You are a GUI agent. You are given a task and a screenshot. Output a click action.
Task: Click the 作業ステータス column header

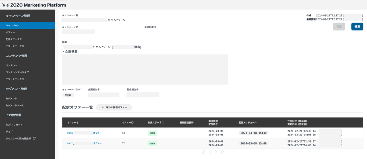[x=156, y=122]
